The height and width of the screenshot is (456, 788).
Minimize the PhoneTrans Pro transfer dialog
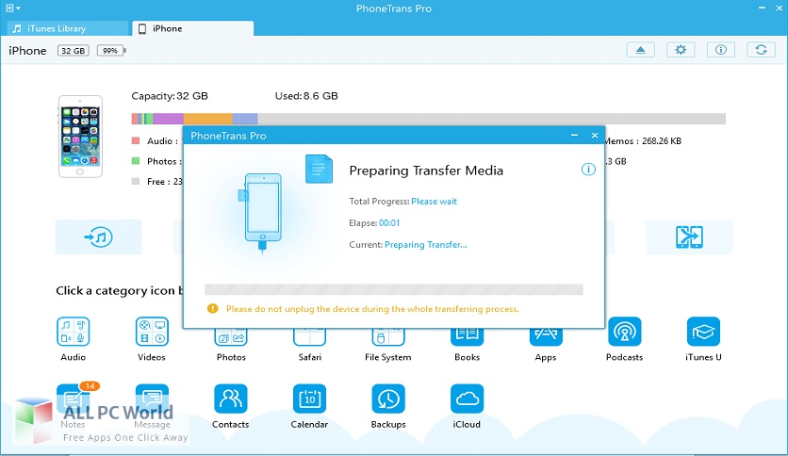click(x=574, y=135)
